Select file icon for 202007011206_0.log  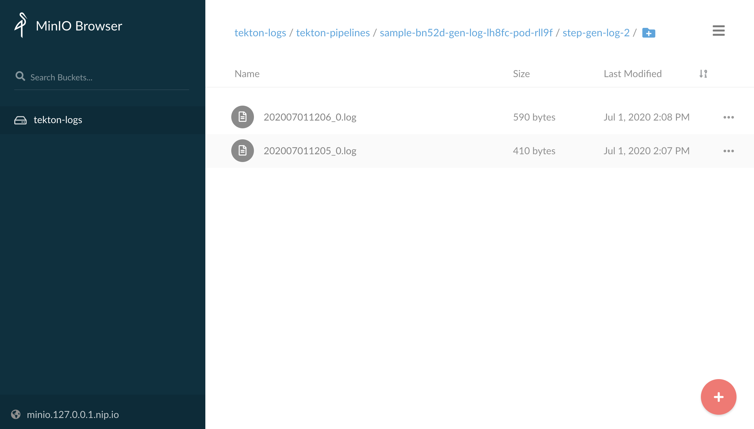click(x=243, y=117)
